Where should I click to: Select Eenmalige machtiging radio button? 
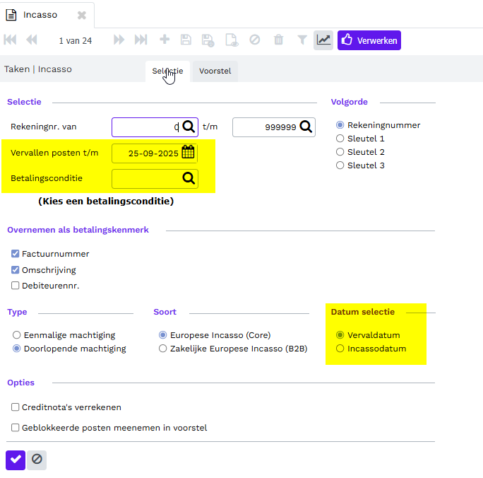coord(17,335)
